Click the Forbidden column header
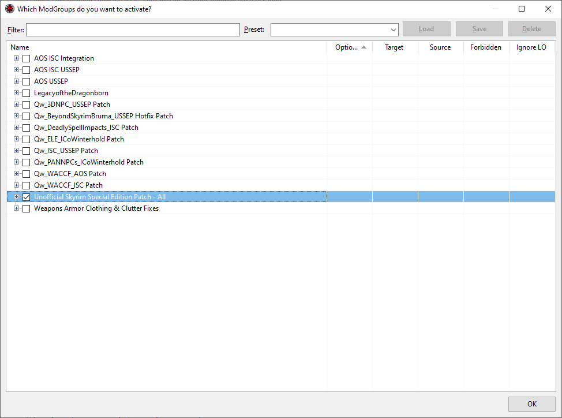The image size is (562, 418). pyautogui.click(x=486, y=47)
